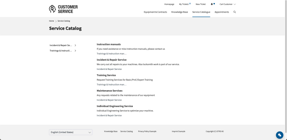The image size is (287, 140).
Task: Click category link below repairs description
Action: [109, 69]
